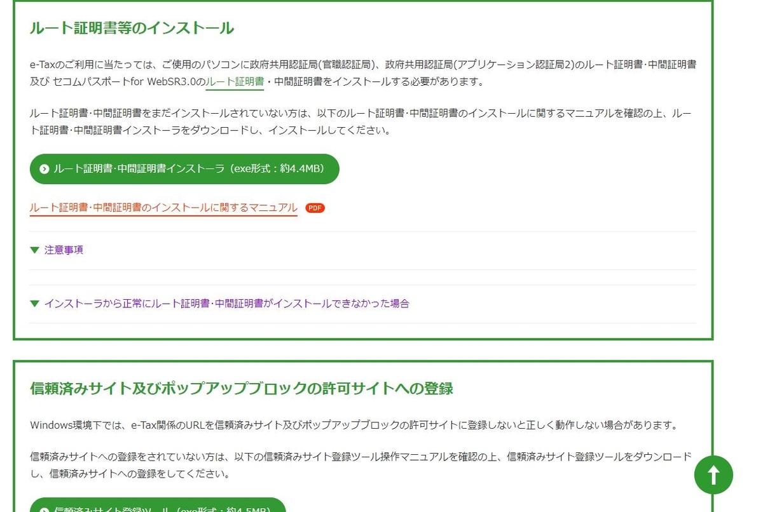Click the ルート証明書等のインストール section heading
Image resolution: width=763 pixels, height=512 pixels.
[131, 28]
